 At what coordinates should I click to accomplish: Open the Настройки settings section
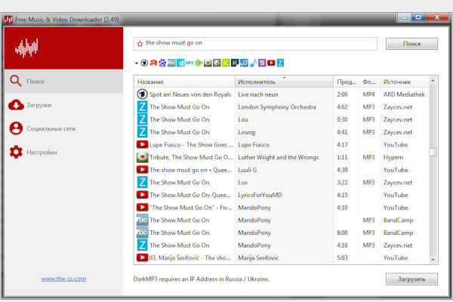pos(64,152)
